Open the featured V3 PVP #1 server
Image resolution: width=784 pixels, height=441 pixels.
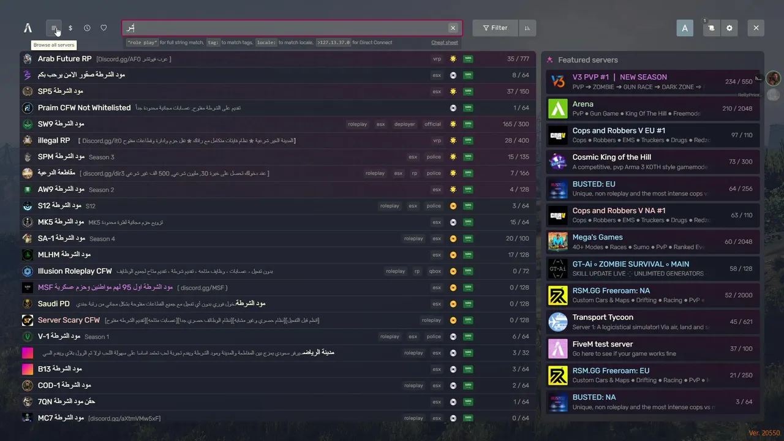coord(653,82)
